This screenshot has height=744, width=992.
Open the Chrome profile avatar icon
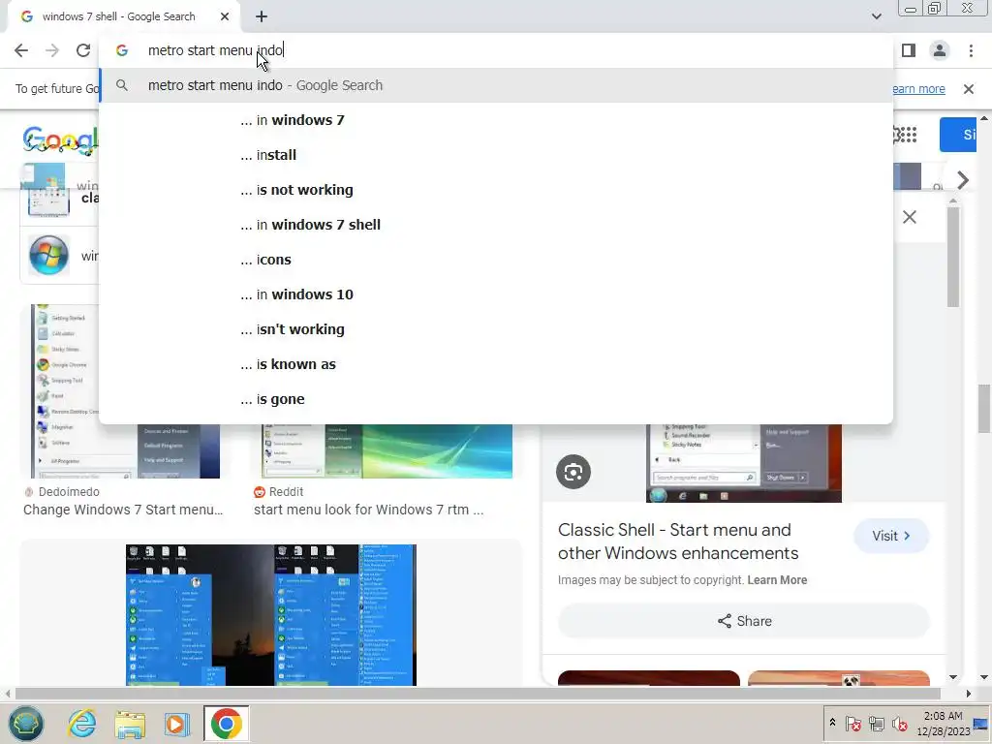(940, 50)
